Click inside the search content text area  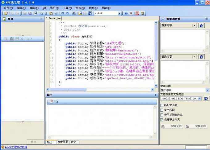pos(183,39)
